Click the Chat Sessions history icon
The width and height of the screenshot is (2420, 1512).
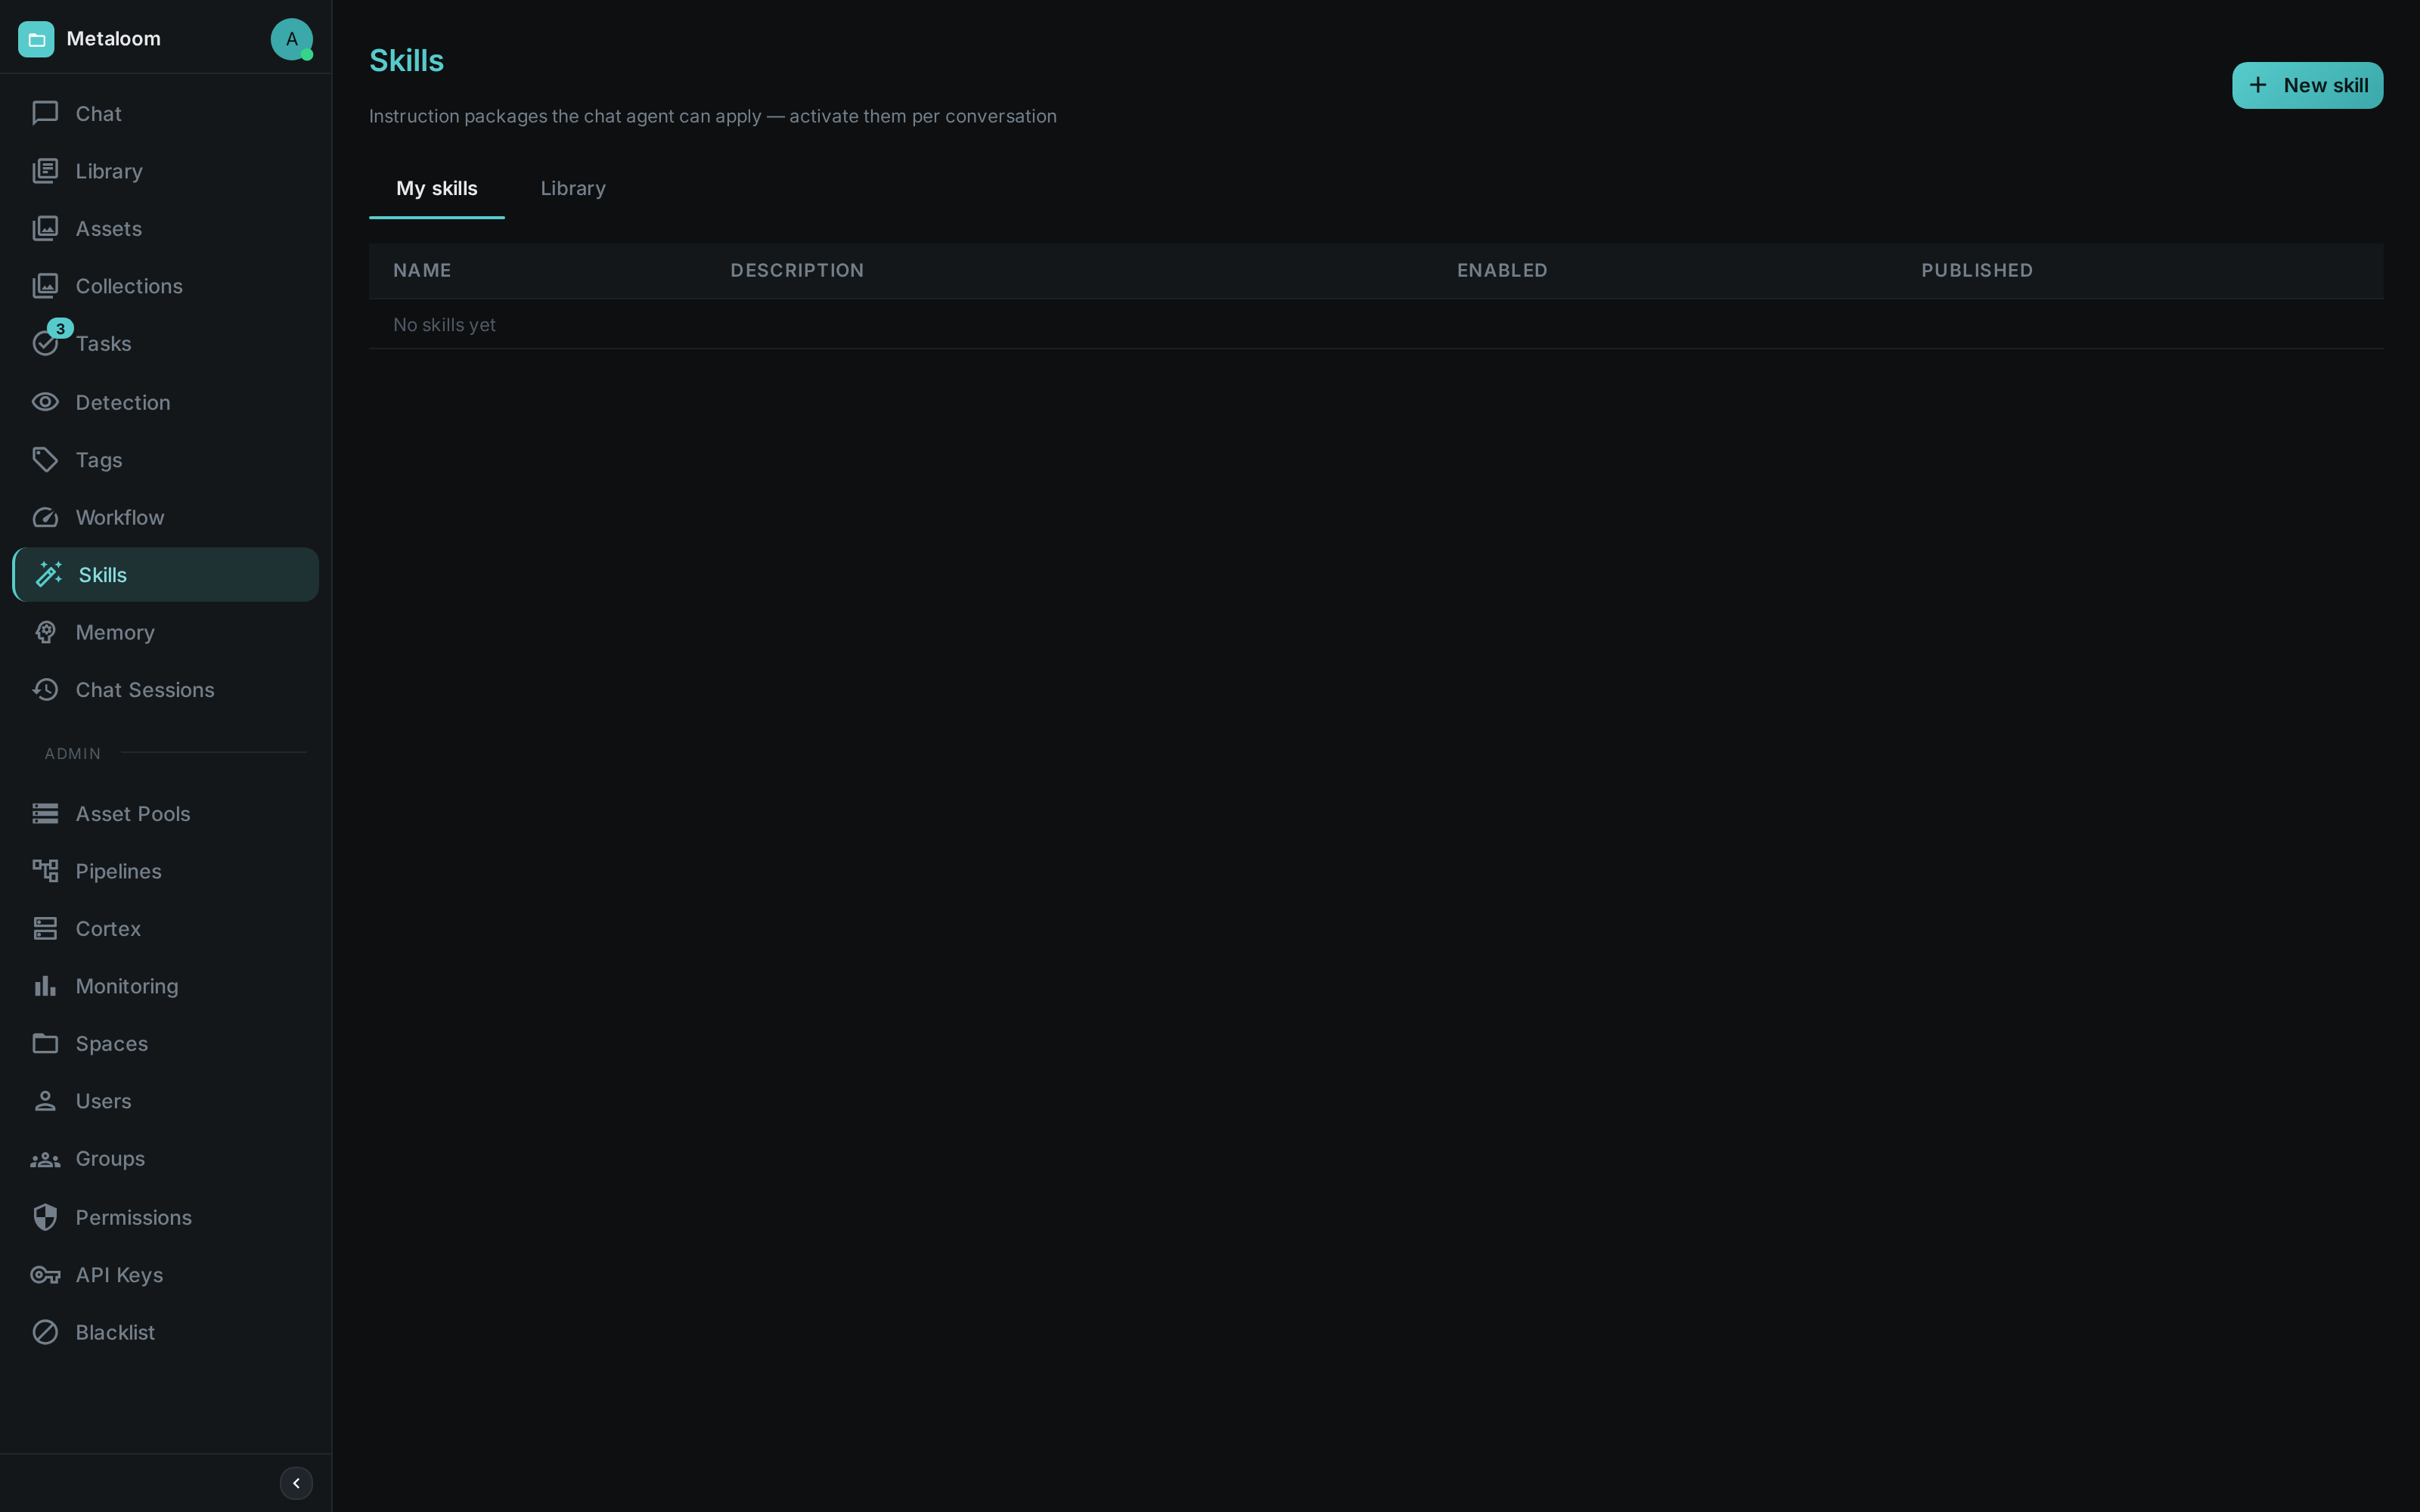pyautogui.click(x=45, y=690)
